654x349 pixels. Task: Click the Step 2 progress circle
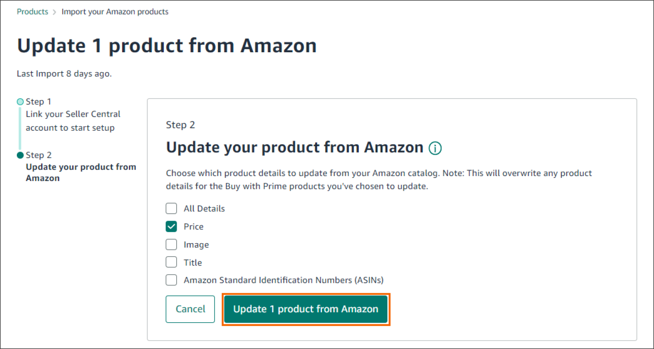[19, 155]
